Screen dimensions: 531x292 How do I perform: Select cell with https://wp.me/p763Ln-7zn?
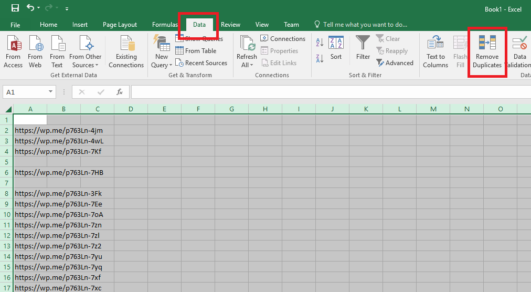30,225
